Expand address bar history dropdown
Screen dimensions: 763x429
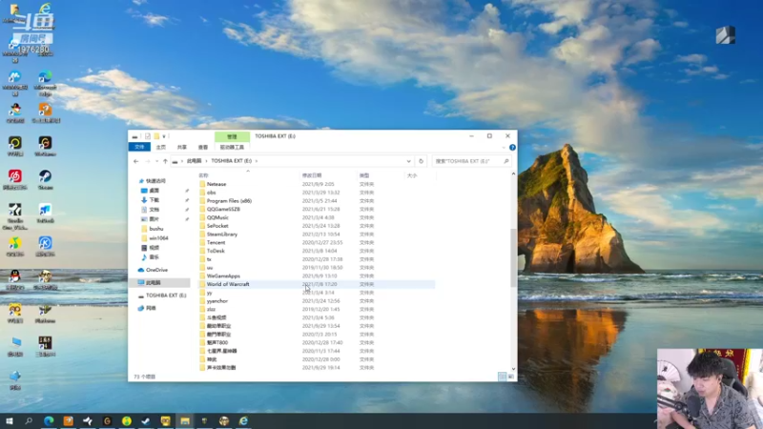(409, 161)
